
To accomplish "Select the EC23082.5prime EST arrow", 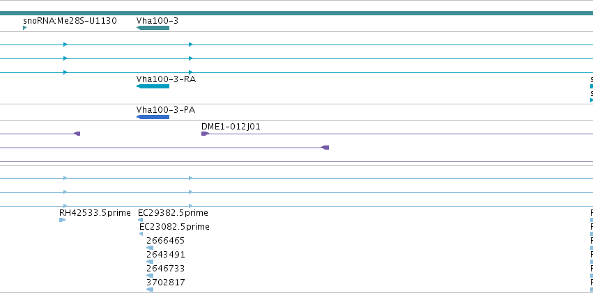I will (x=141, y=234).
